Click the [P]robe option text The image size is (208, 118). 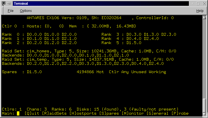pos(180,114)
